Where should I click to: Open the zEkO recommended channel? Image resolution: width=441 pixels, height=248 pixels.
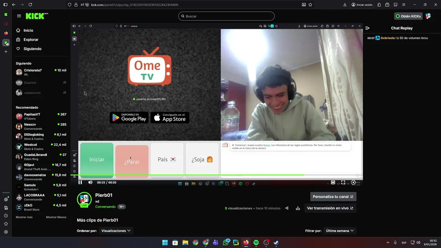[41, 207]
